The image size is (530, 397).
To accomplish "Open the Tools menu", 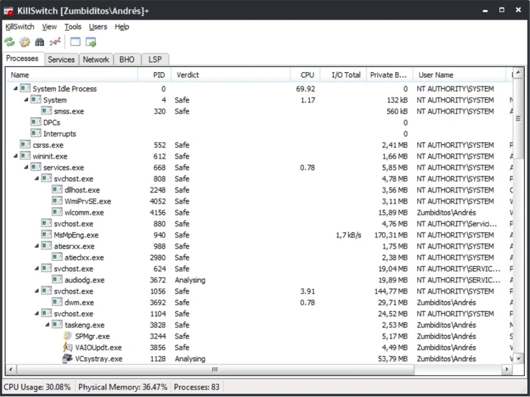I will pyautogui.click(x=73, y=27).
